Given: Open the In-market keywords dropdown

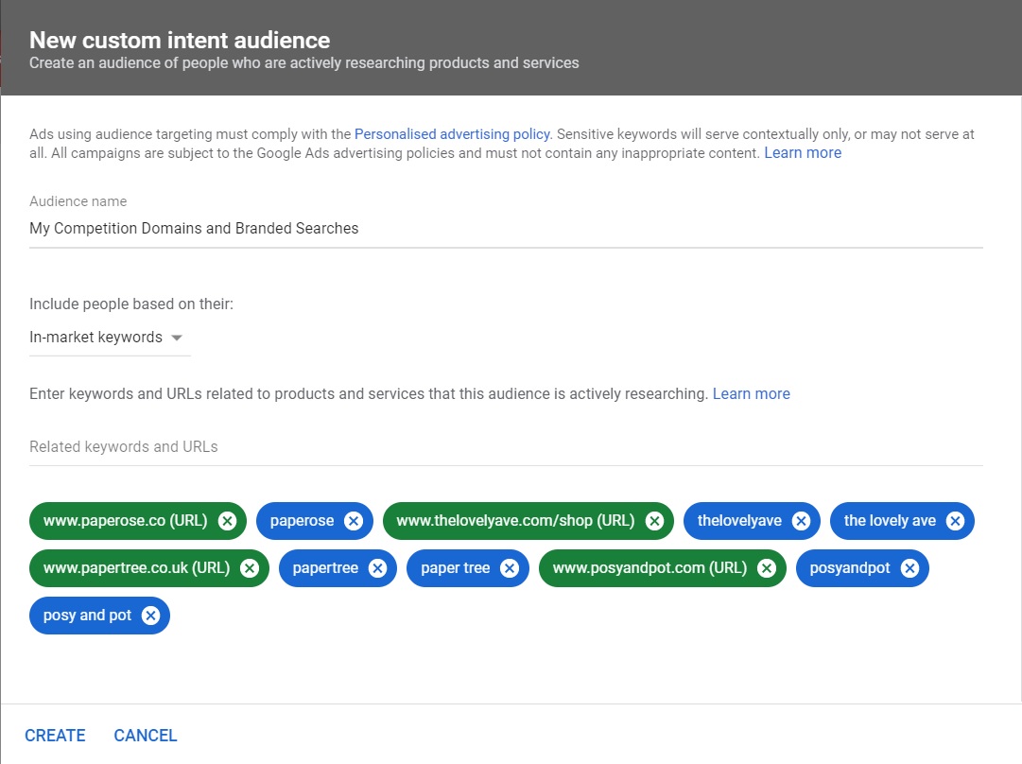Looking at the screenshot, I should click(x=110, y=338).
